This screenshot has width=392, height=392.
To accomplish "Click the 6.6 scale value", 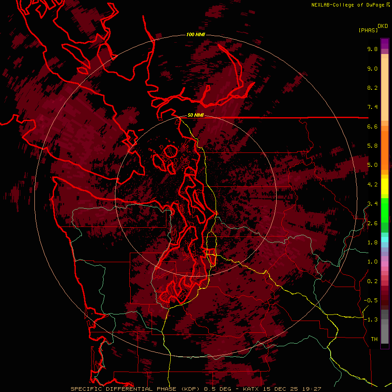I will [372, 126].
